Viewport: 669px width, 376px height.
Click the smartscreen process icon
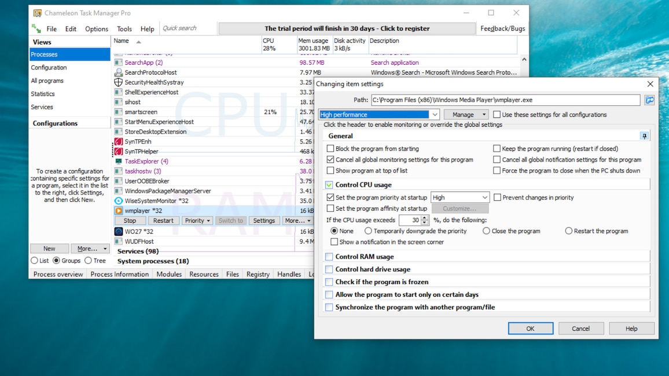point(119,112)
